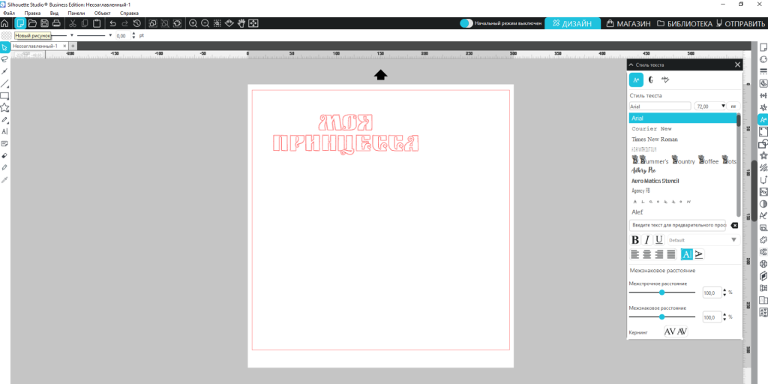This screenshot has height=384, width=768.
Task: Zoom in with the magnifier plus icon
Action: (x=193, y=23)
